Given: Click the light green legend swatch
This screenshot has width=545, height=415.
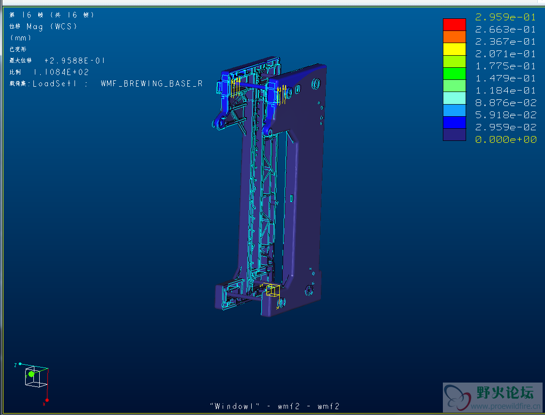Looking at the screenshot, I should click(x=454, y=86).
